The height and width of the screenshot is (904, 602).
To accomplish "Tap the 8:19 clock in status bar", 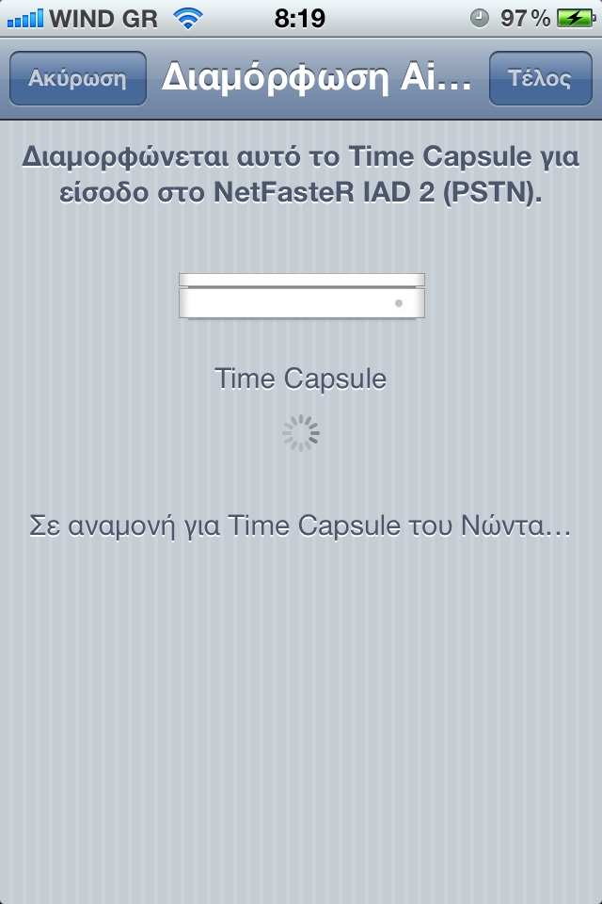I will click(x=299, y=19).
